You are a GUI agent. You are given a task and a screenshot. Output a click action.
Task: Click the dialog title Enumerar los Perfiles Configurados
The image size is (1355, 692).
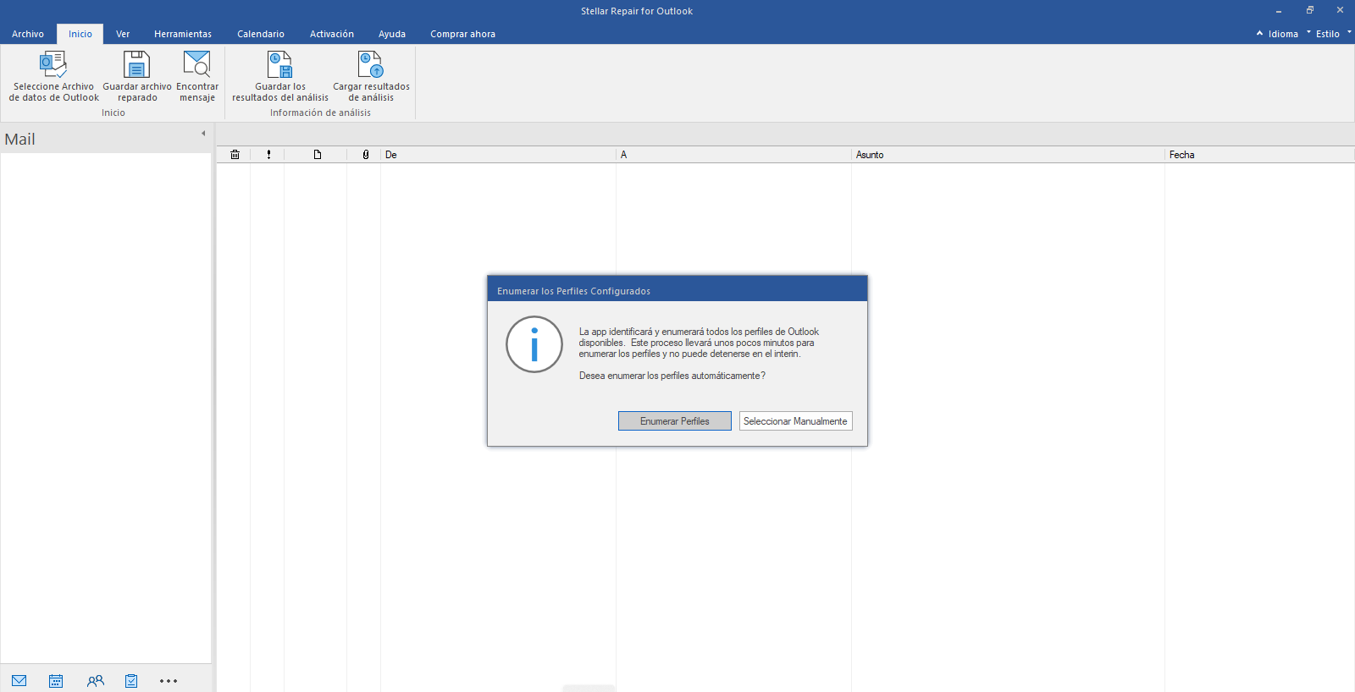573,291
